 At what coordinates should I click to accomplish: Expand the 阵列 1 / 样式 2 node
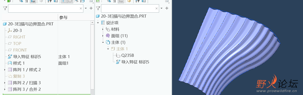pos(5,70)
